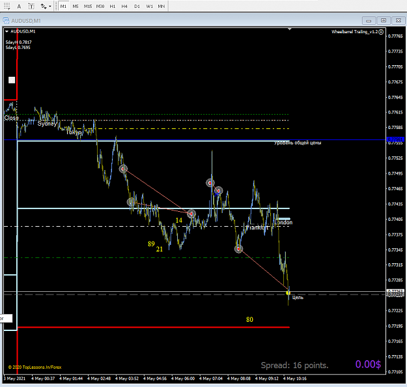Click the AUDUSD,M1 chart window icon
The image size is (407, 387).
(x=6, y=20)
